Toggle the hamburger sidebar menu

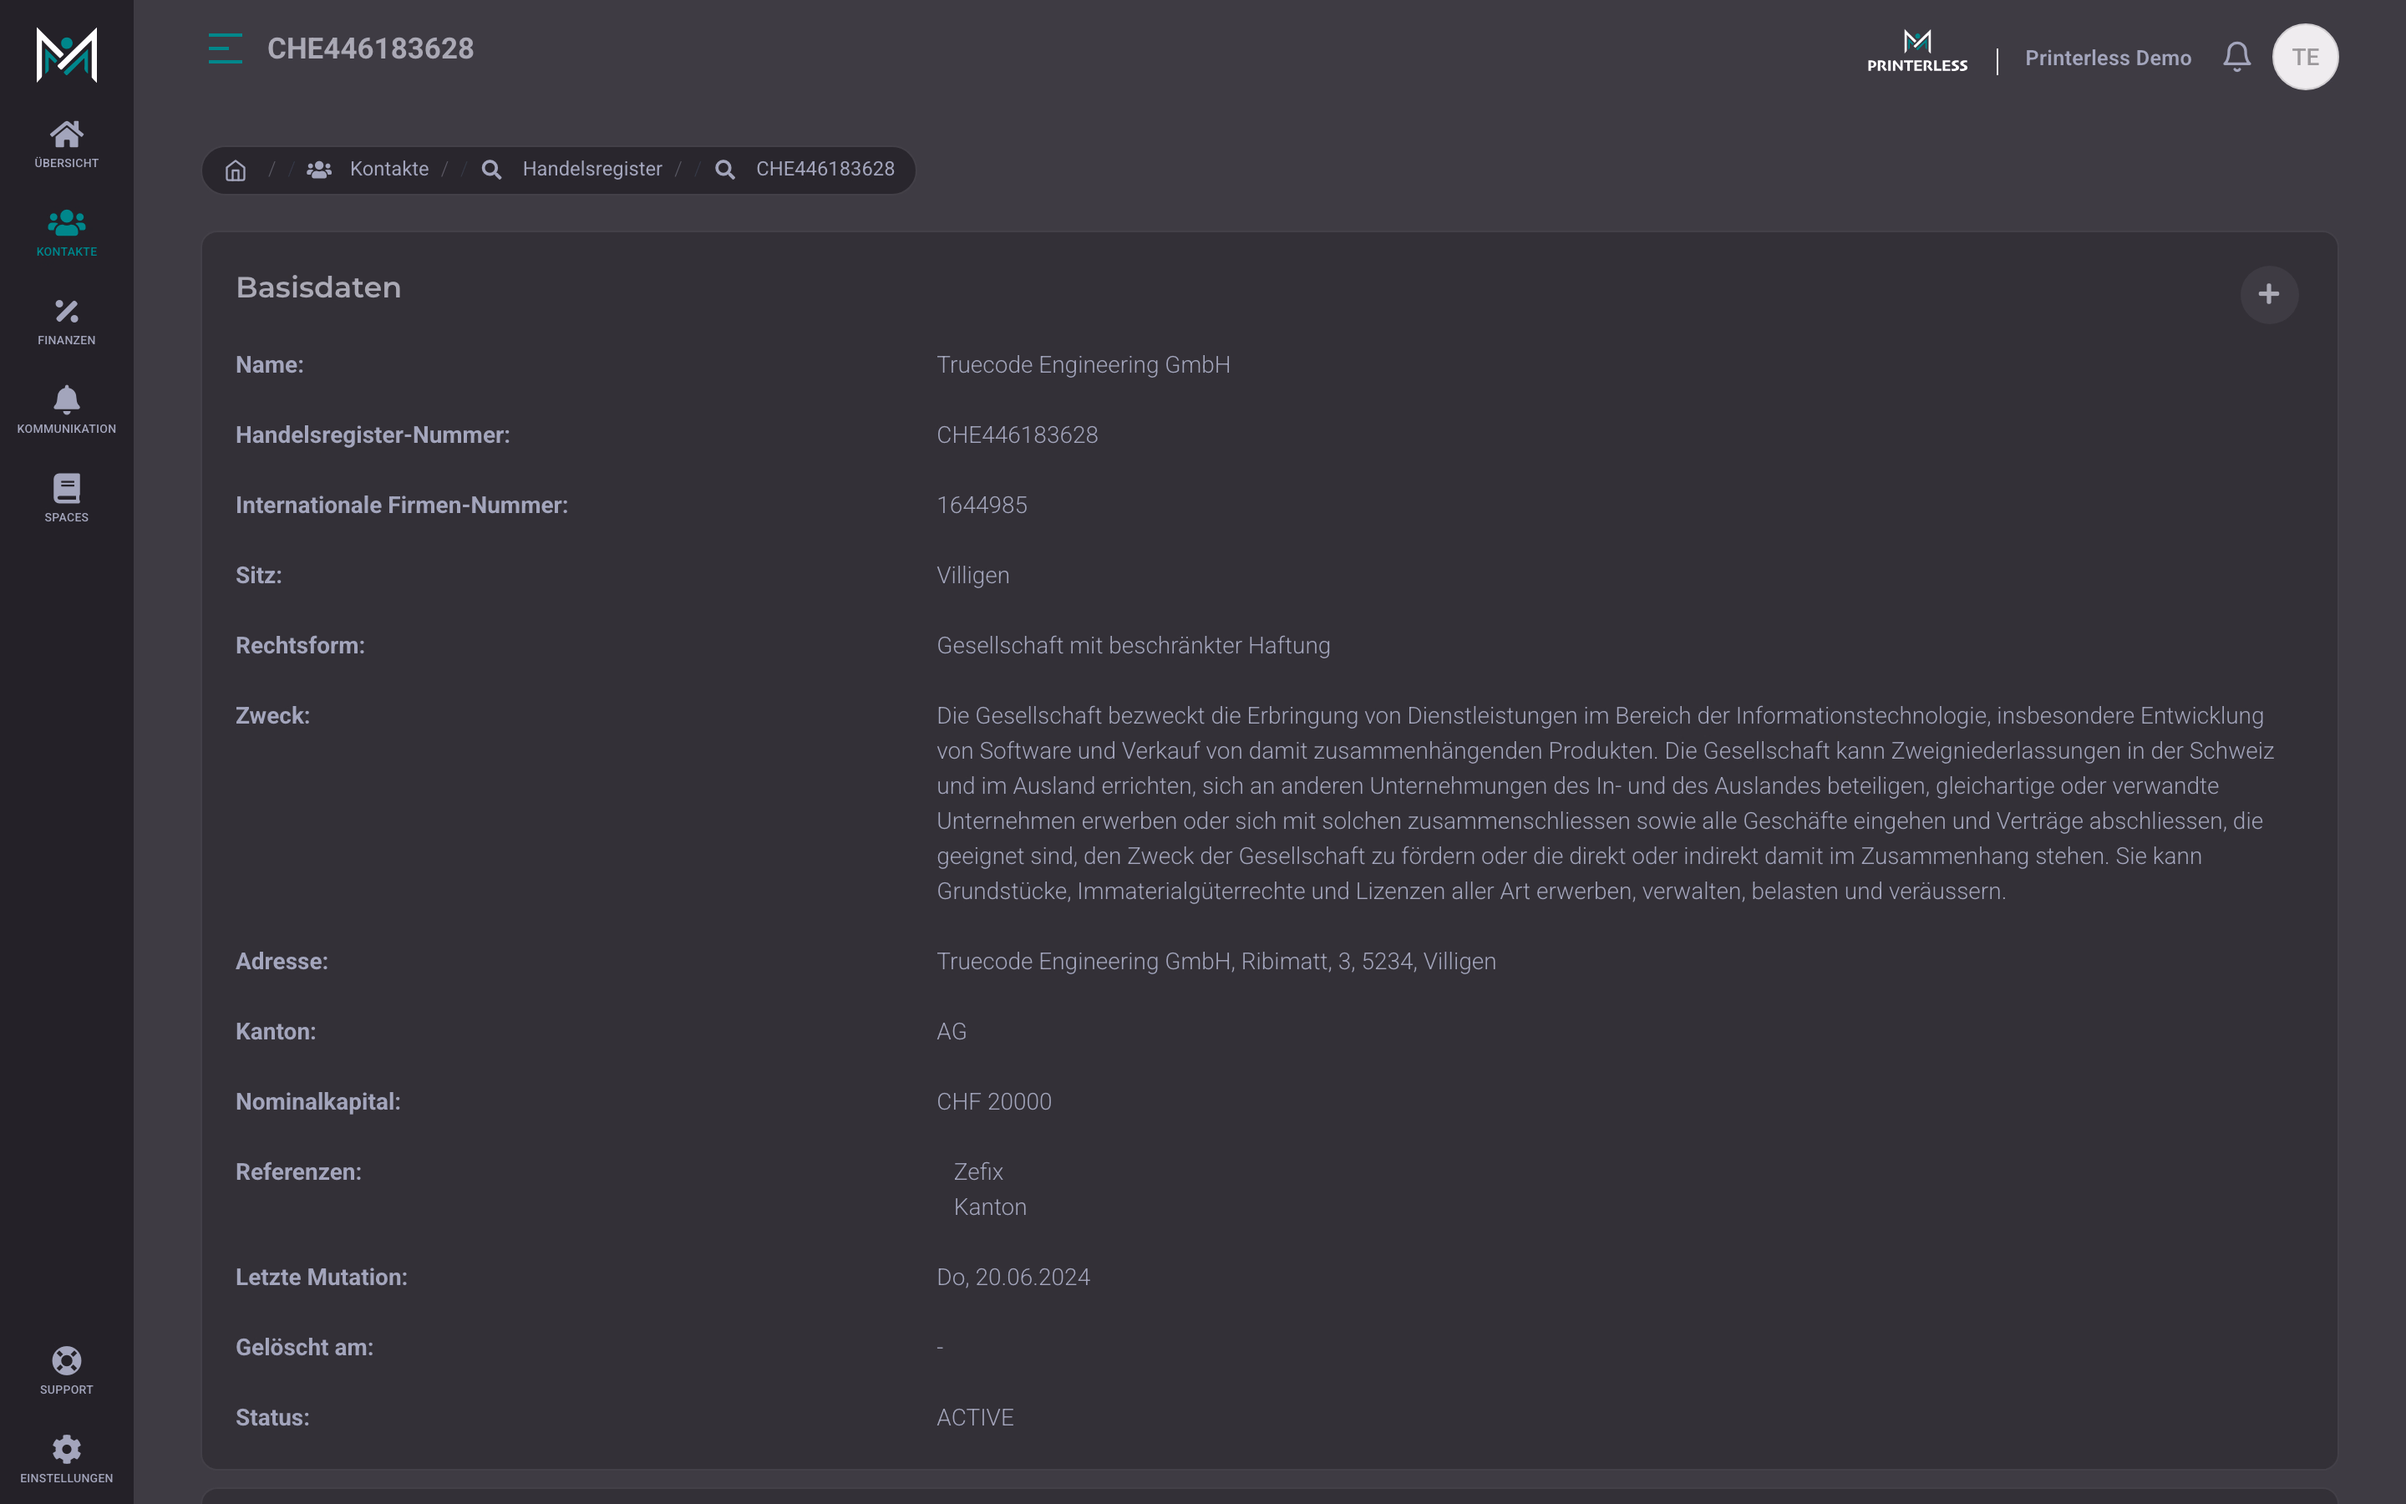pyautogui.click(x=225, y=48)
